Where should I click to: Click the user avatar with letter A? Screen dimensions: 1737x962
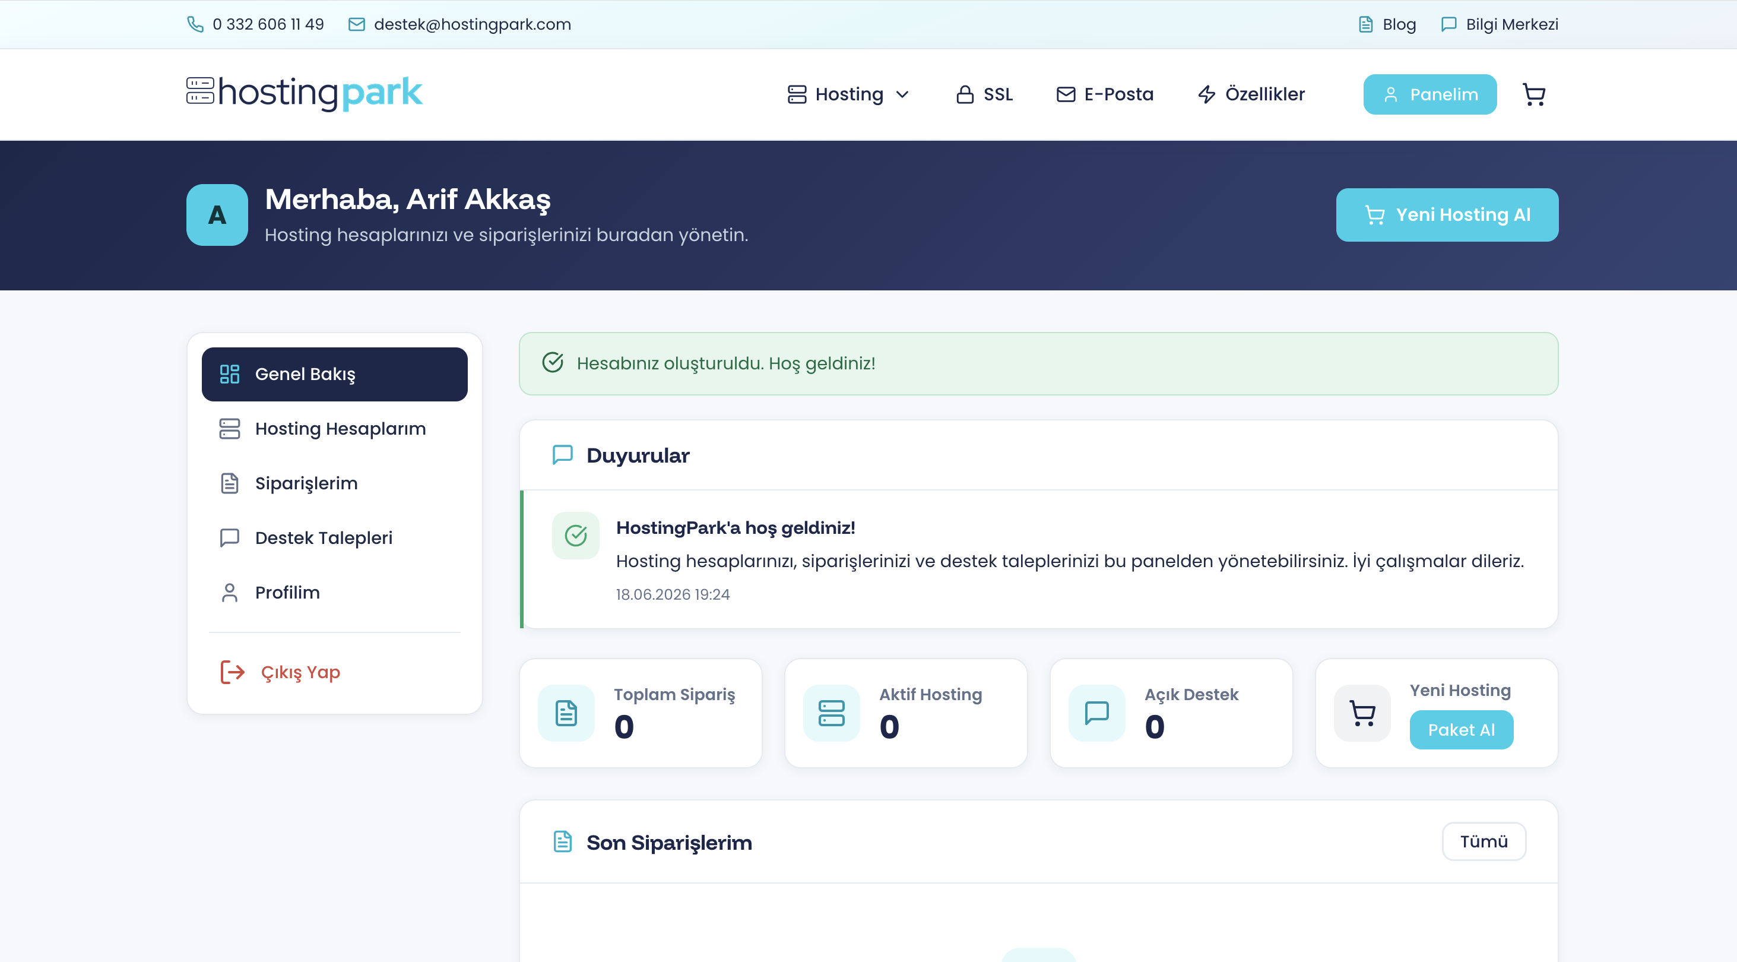tap(217, 214)
